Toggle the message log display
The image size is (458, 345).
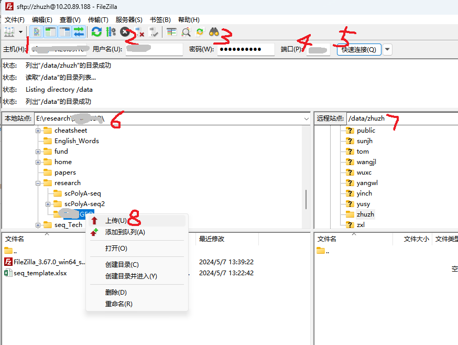click(37, 32)
